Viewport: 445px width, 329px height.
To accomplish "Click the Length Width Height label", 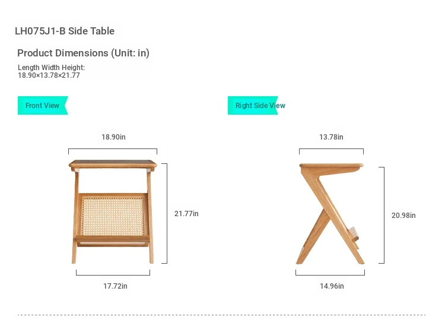I will pyautogui.click(x=52, y=68).
